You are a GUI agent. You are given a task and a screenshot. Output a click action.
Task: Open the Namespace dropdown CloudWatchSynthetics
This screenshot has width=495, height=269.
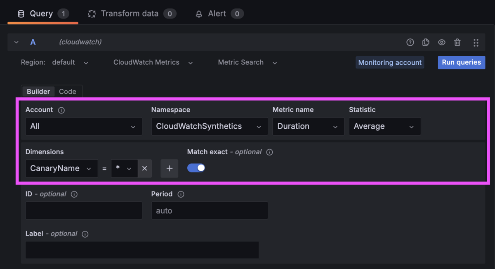pos(210,126)
